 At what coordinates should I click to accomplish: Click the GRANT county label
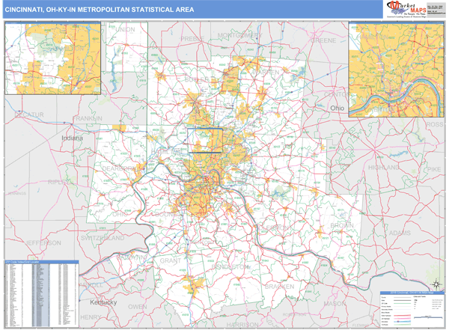click(171, 260)
